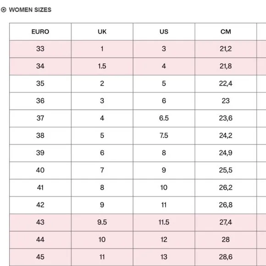This screenshot has width=266, height=266.
Task: Click the UK size 1.5 cell
Action: [x=102, y=66]
